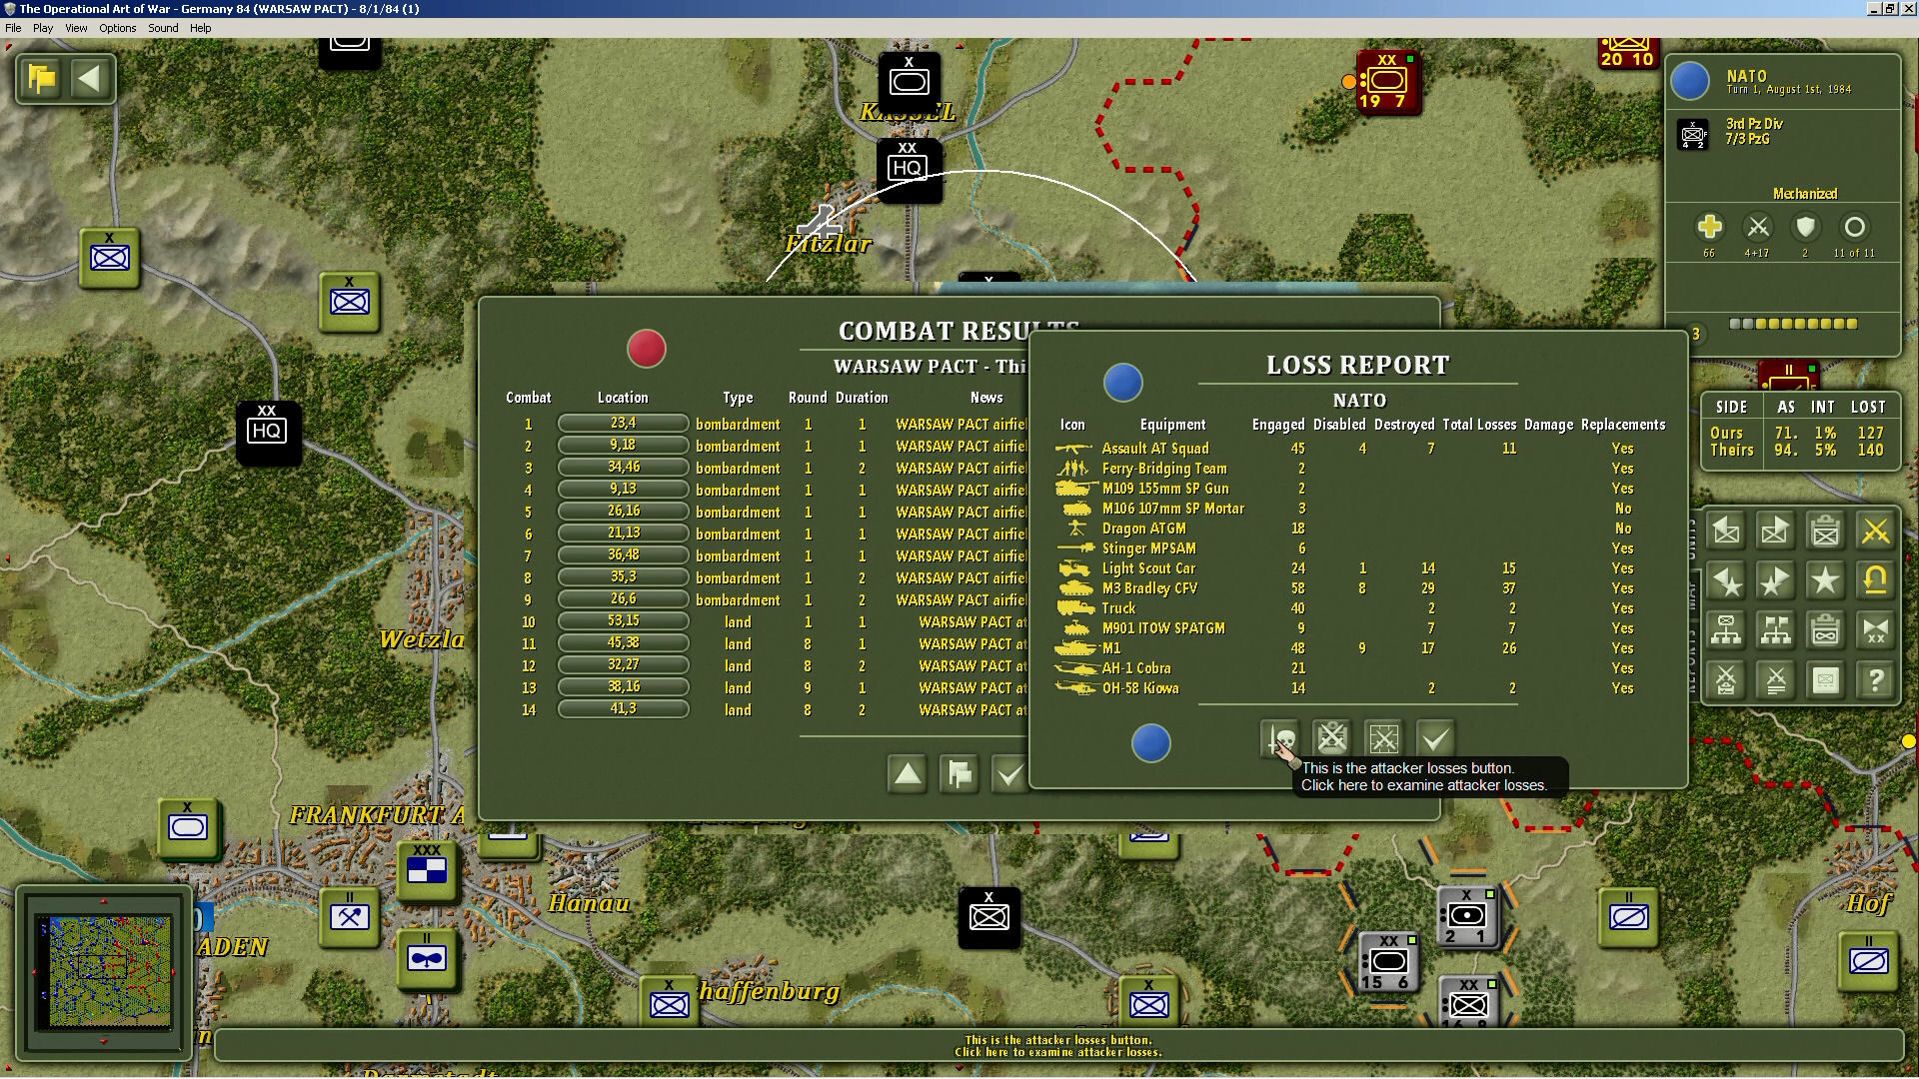Click combat location button 53,15
Screen dimensions: 1919x1079
coord(623,621)
